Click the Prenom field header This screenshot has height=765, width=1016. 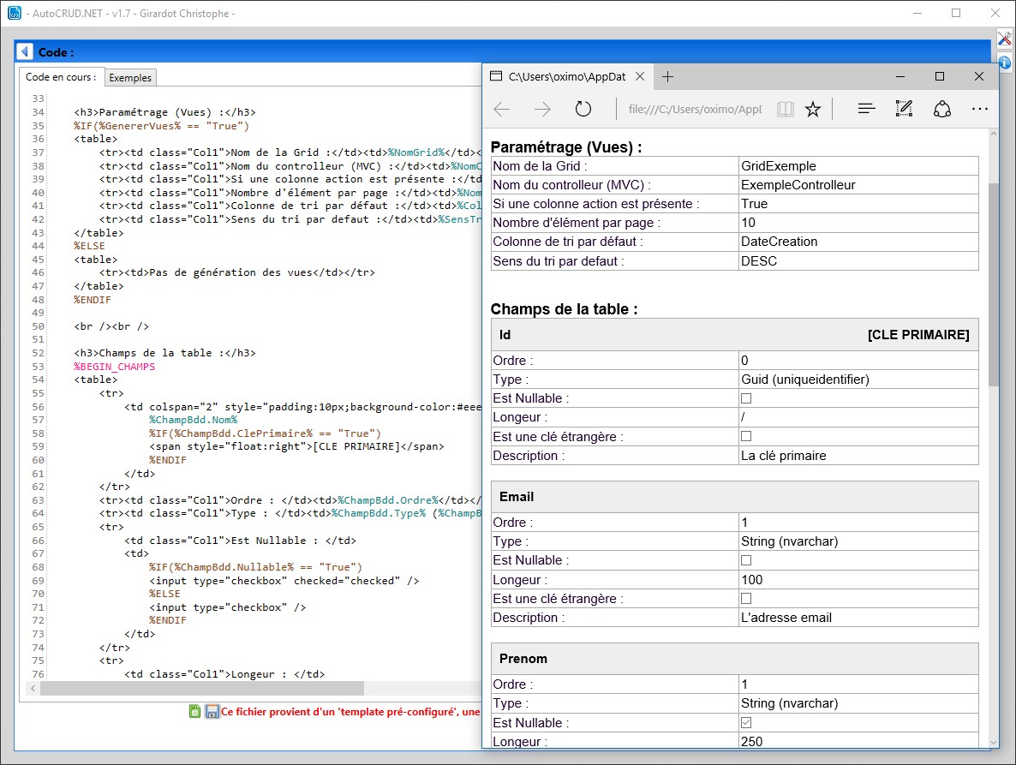tap(735, 659)
